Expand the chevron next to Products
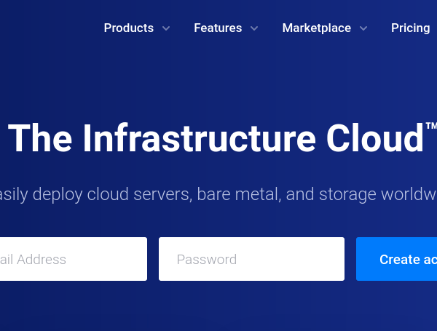This screenshot has height=331, width=437. (x=166, y=28)
